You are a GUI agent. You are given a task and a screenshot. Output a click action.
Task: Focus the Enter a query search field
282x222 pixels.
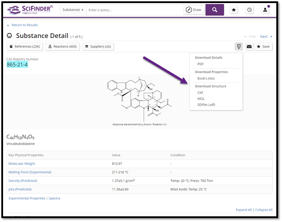(135, 10)
